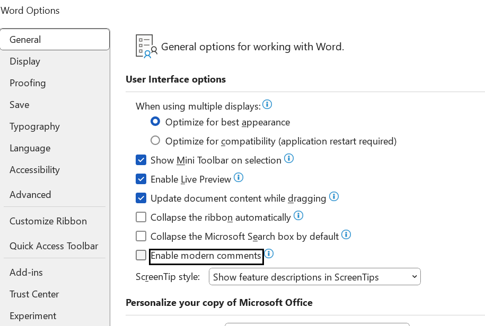Click info icon next to Enable Live Preview
The height and width of the screenshot is (326, 485).
(239, 178)
